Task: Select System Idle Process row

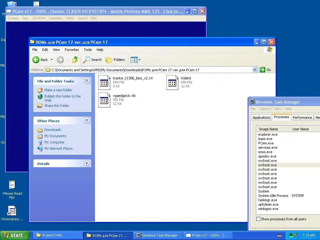Action: pos(288,196)
